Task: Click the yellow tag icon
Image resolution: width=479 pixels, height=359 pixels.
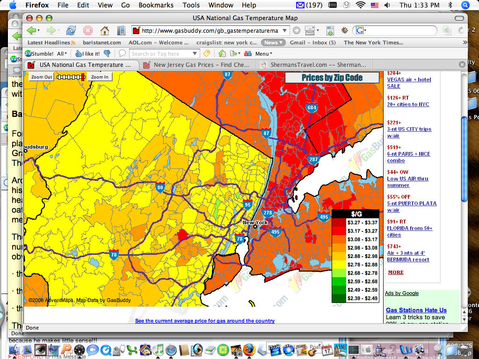Action: pyautogui.click(x=207, y=53)
